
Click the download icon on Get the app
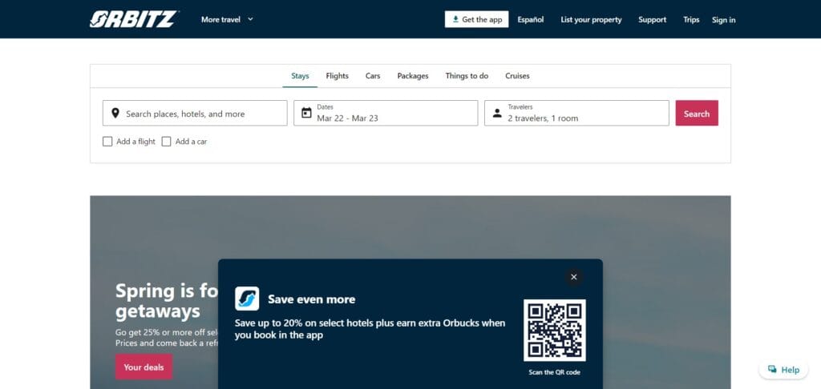[455, 19]
